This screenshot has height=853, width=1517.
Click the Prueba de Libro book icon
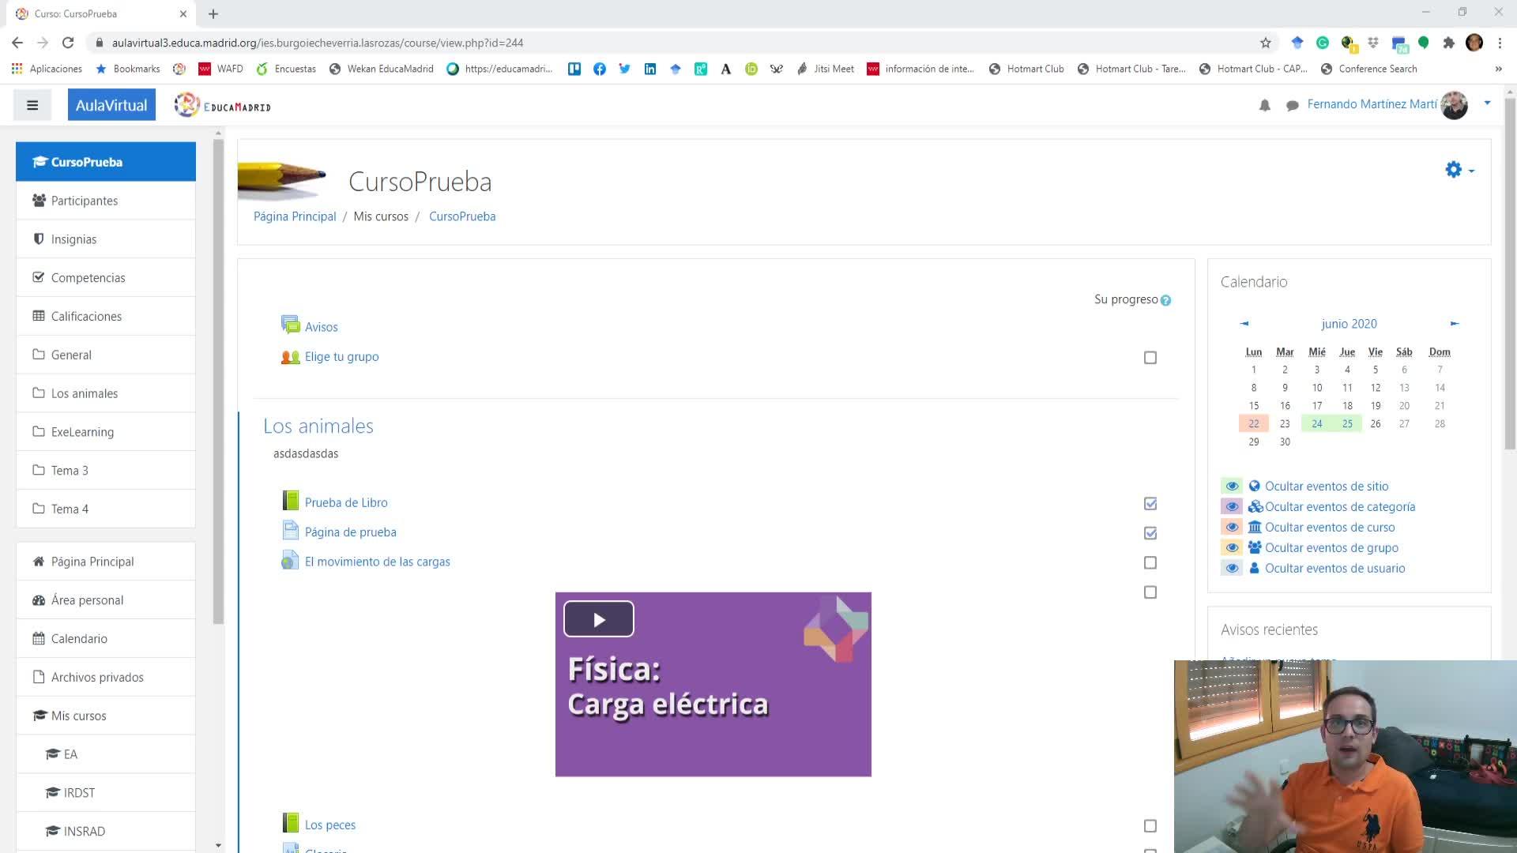click(290, 501)
